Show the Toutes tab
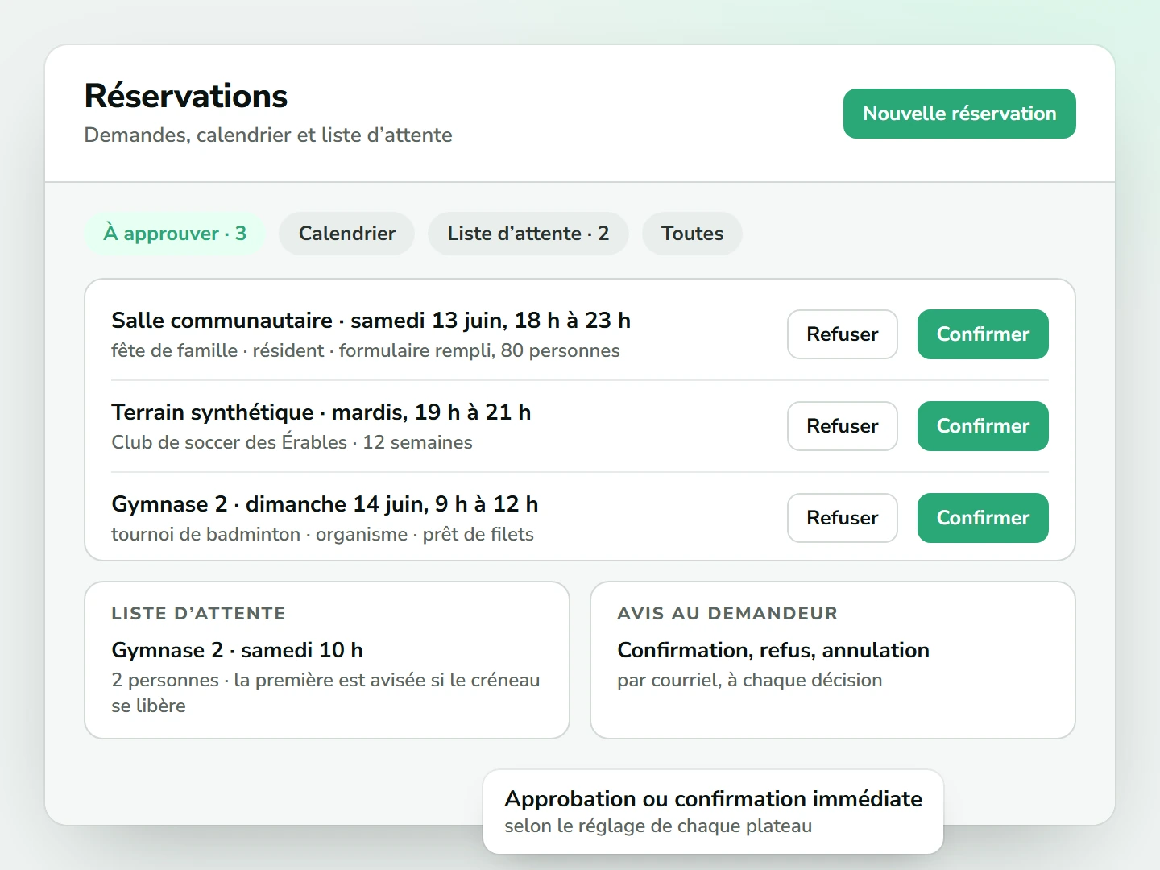Screen dimensions: 1160x870 692,234
